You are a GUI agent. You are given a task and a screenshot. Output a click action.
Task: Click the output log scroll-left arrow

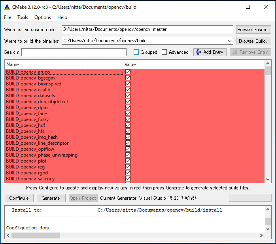tap(8, 235)
